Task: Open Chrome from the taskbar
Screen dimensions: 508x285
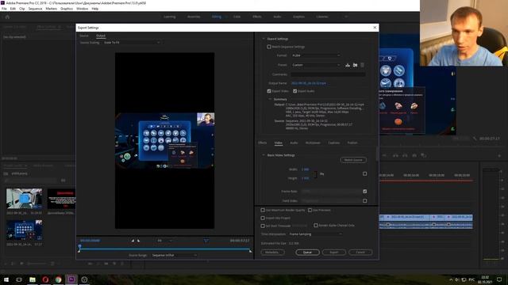Action: pyautogui.click(x=58, y=279)
